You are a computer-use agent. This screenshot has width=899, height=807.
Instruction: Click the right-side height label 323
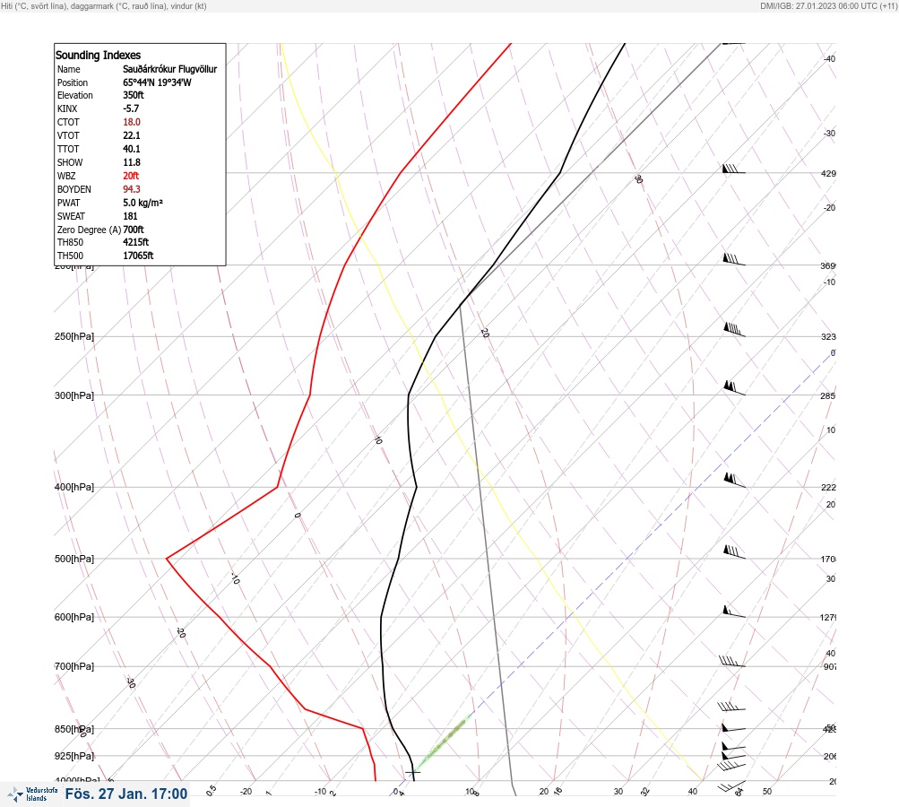pos(828,336)
